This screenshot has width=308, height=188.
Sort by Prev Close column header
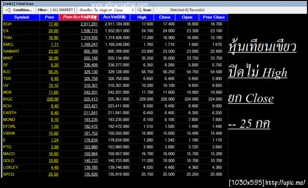[x=214, y=17]
